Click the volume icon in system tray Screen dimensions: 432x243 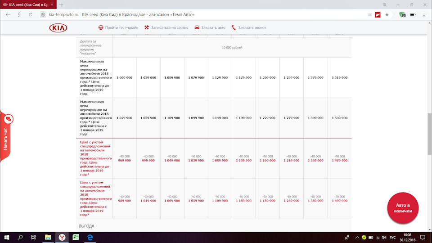pos(384,237)
